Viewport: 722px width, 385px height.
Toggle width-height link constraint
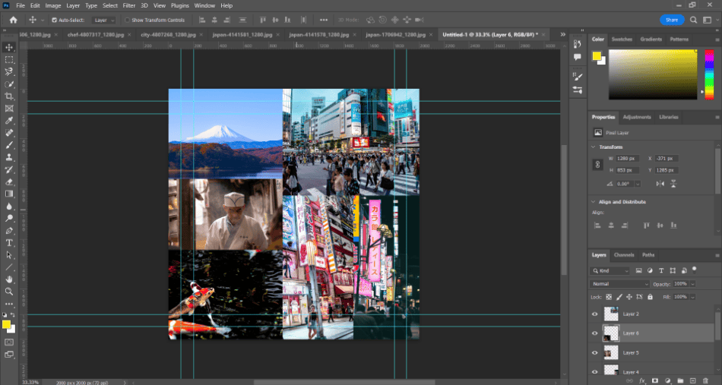[597, 164]
